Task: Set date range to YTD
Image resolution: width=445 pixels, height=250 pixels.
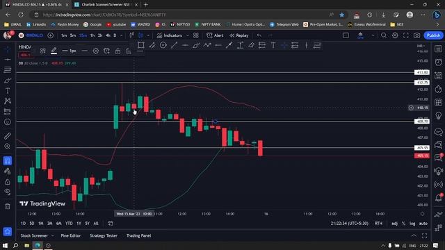Action: [69, 224]
